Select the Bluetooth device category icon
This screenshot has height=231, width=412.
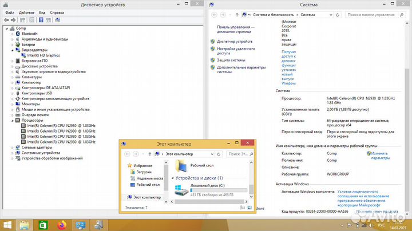click(x=18, y=34)
